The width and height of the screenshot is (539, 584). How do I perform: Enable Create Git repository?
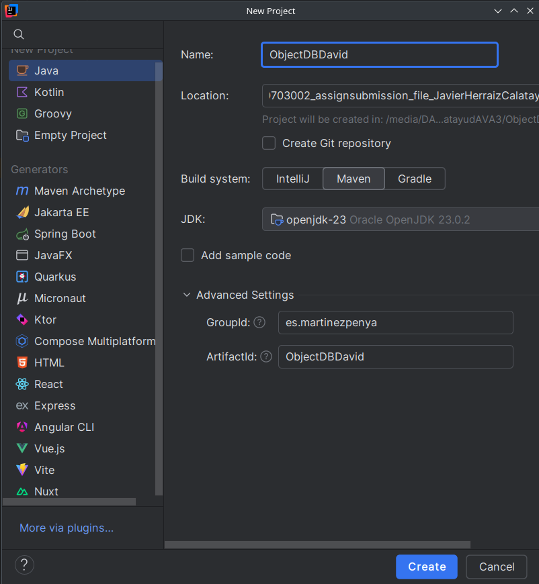click(268, 143)
